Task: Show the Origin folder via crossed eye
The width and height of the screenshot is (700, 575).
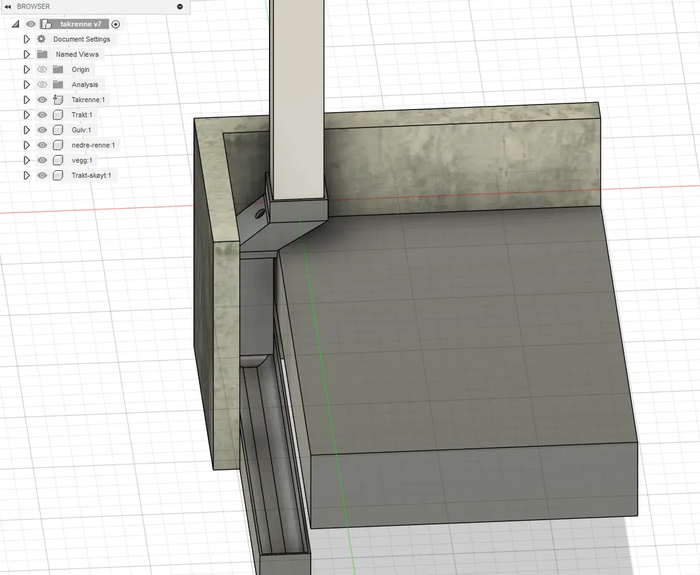Action: pyautogui.click(x=42, y=69)
